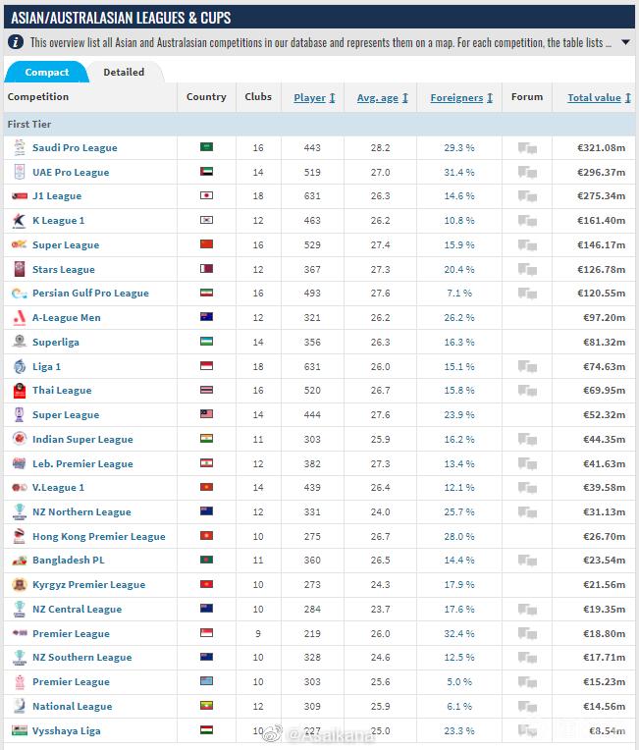Viewport: 639px width, 750px height.
Task: Open forum for UAE Pro League
Action: [527, 172]
